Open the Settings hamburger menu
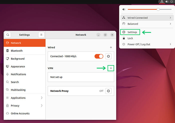Screen dimensions: 175x123 click(x=41, y=35)
